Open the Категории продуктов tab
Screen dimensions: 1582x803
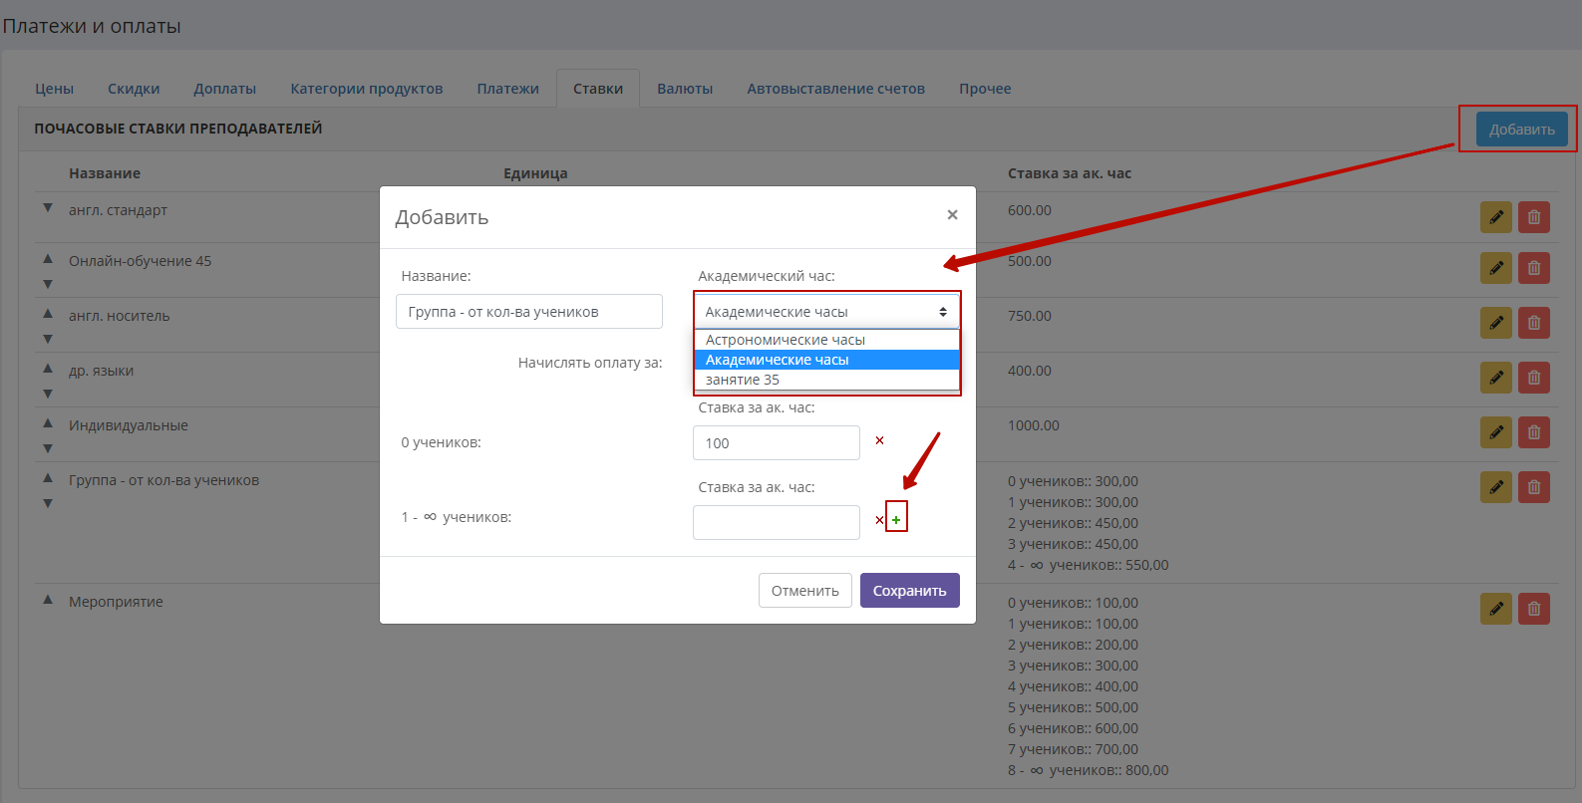(367, 89)
